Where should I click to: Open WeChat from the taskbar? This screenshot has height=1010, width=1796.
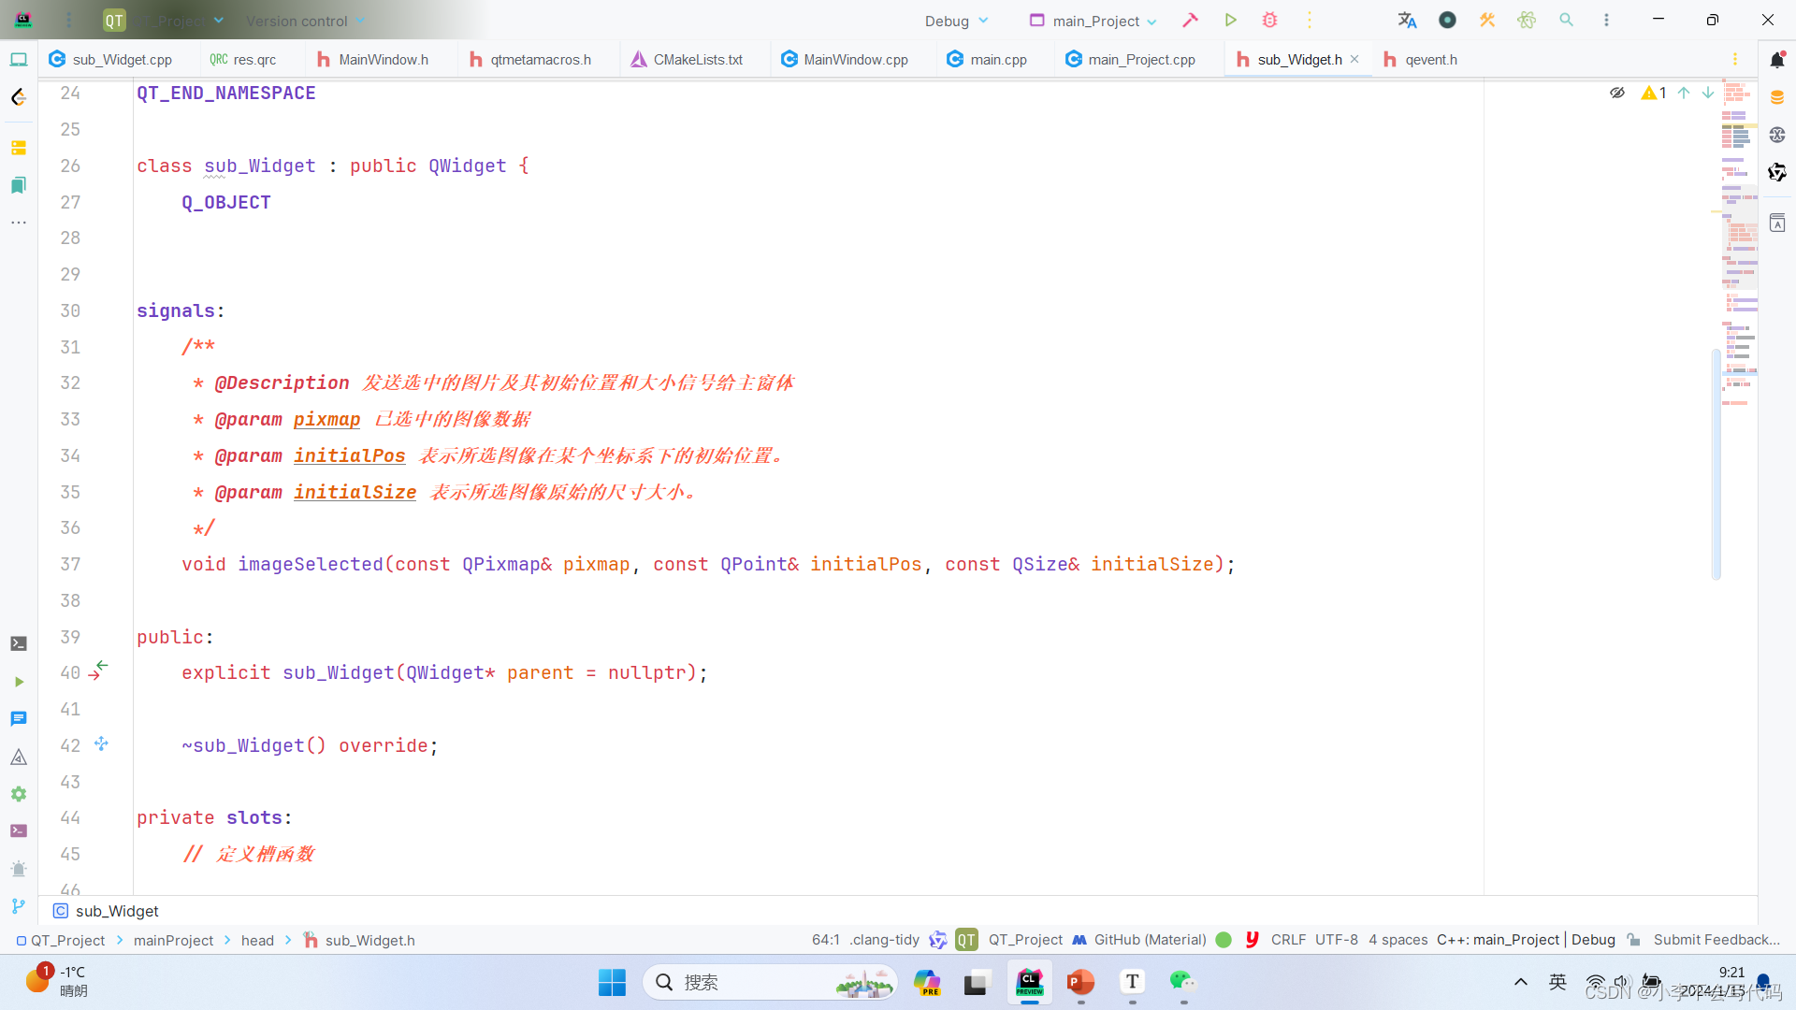point(1182,981)
